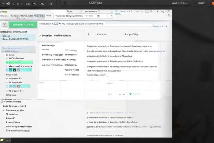Click the boxed icon on the row under the ticked item
214x143 pixels.
7,114
